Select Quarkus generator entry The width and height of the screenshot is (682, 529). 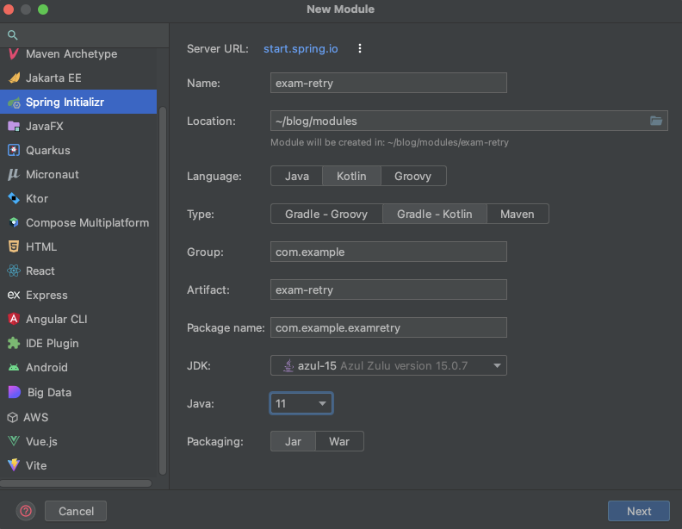78,150
